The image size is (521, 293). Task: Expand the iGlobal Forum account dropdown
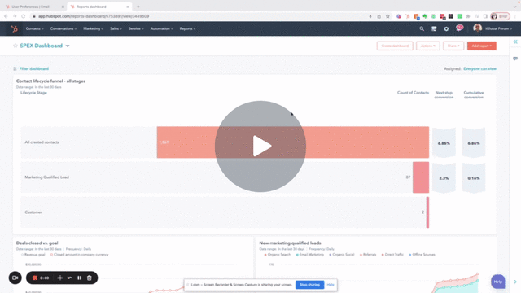(498, 29)
